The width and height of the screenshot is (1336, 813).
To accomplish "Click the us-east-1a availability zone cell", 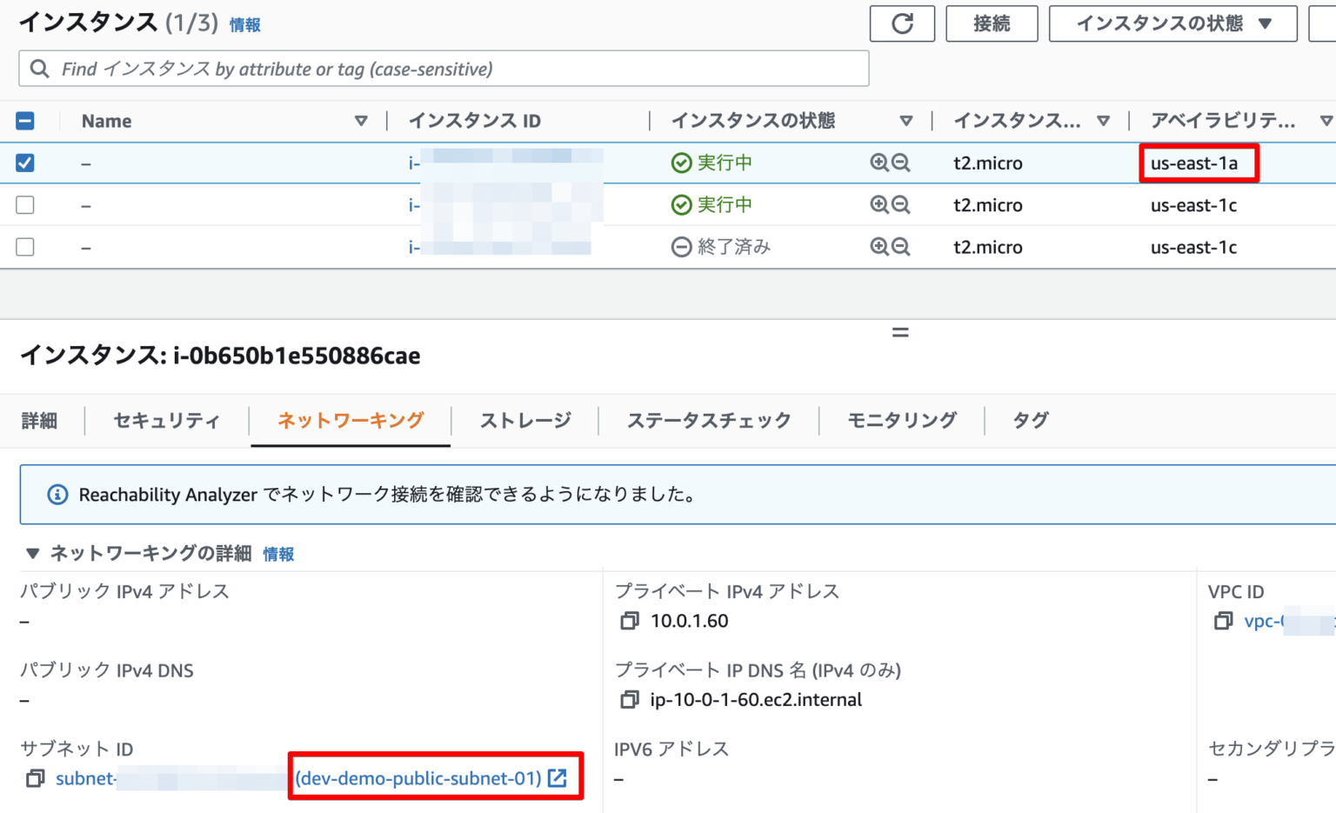I will (x=1193, y=163).
